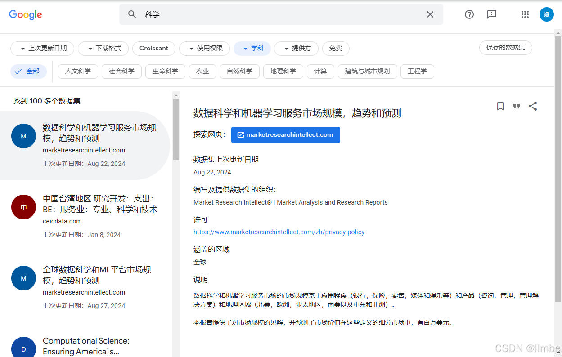Open the send feedback icon

492,14
